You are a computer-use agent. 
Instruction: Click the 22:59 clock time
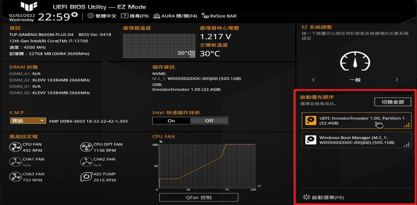(x=54, y=17)
